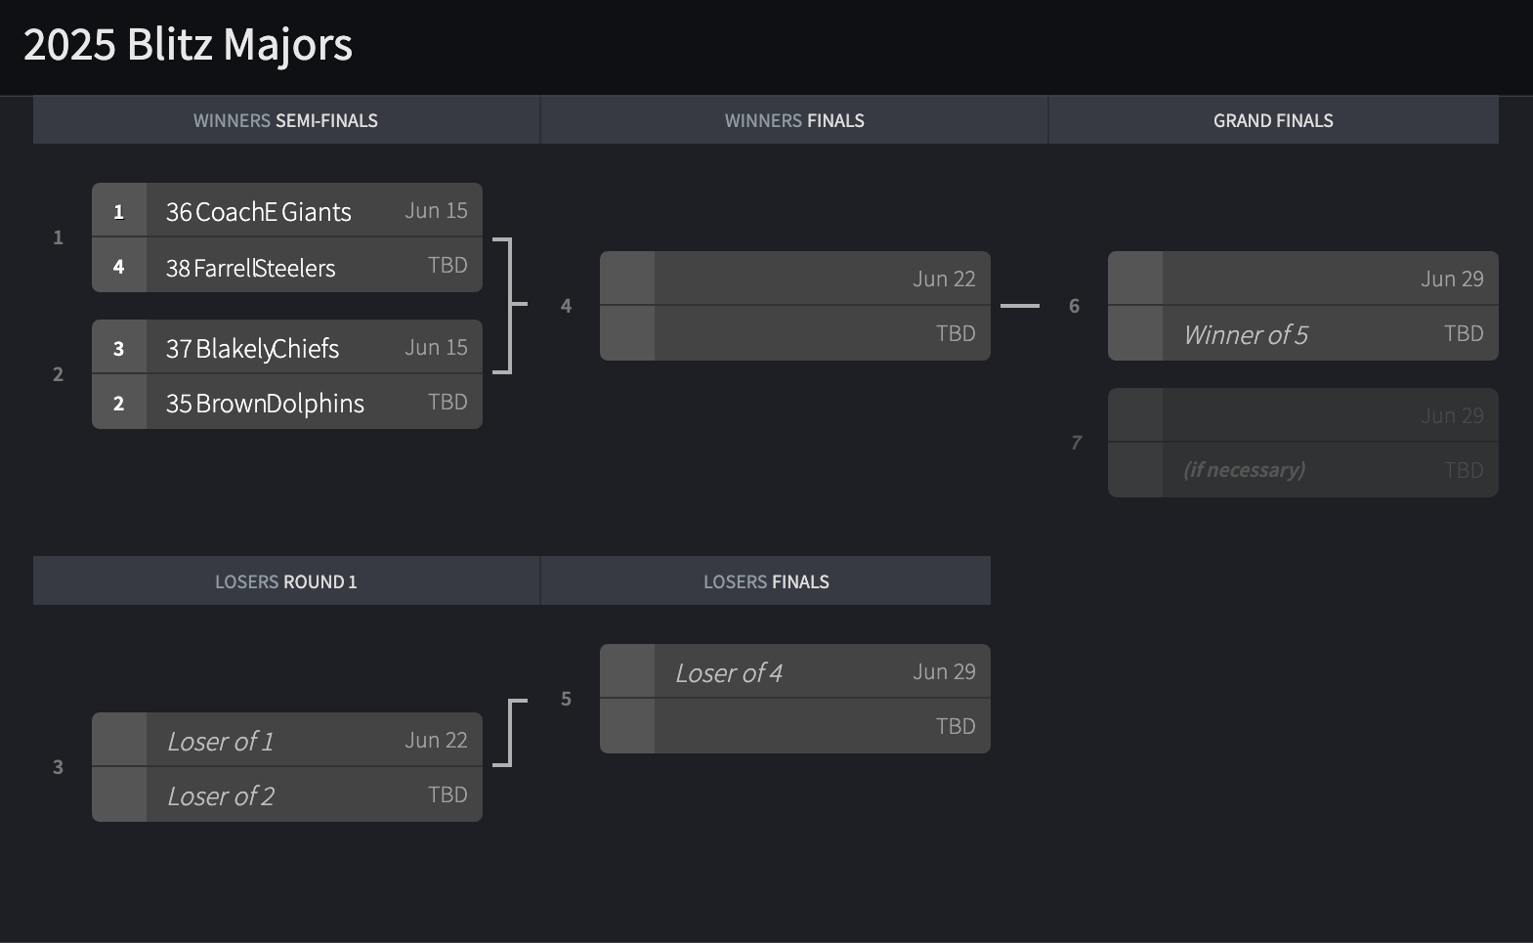
Task: Open match number 7 identifier
Action: tap(1077, 443)
